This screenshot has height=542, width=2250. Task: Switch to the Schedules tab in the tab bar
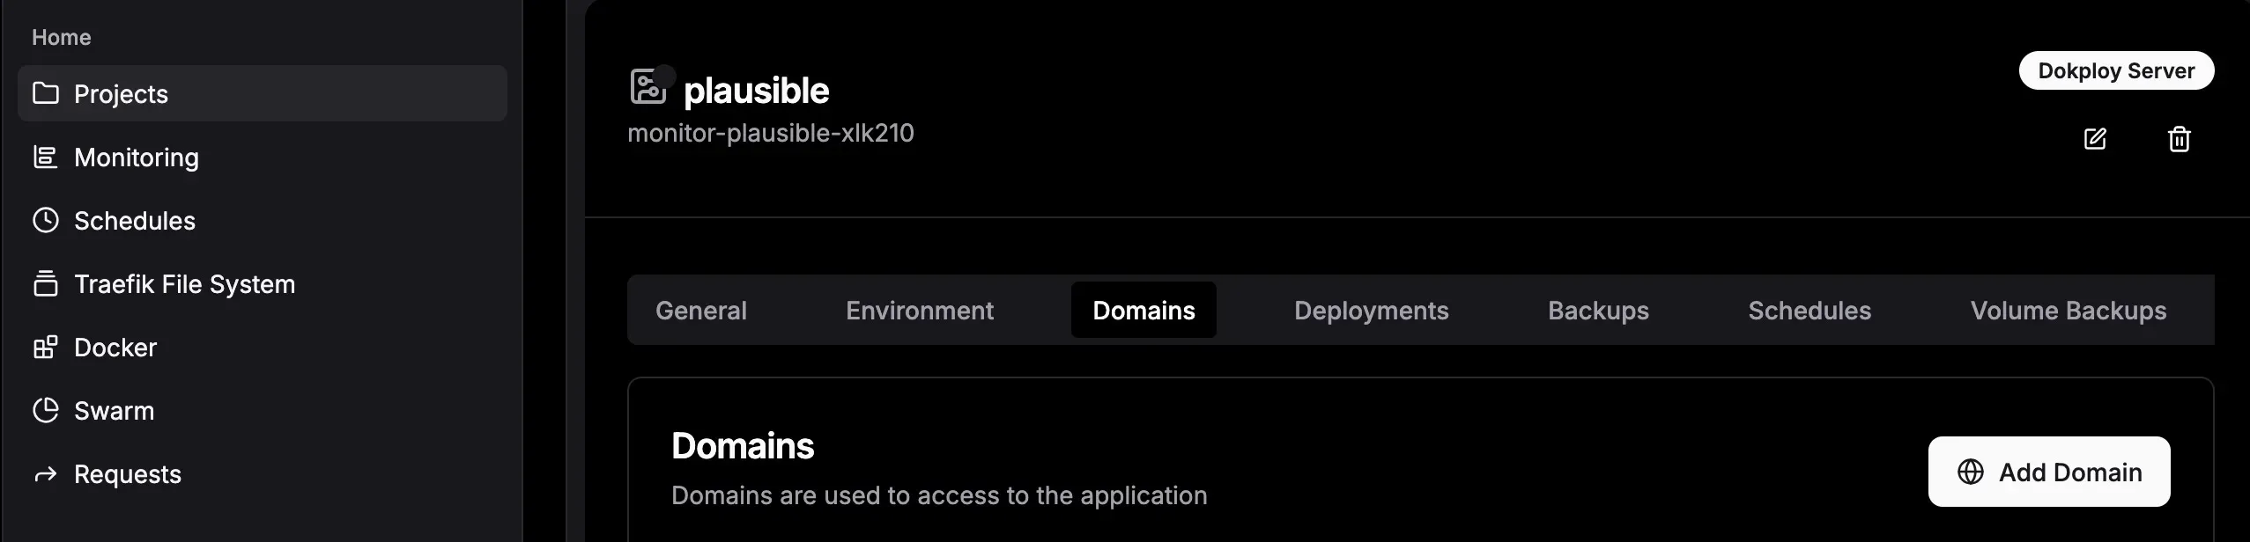tap(1809, 311)
